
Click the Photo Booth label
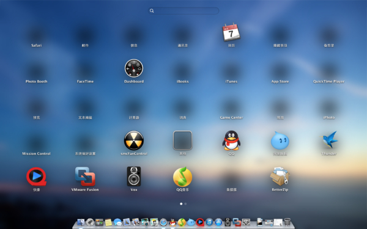36,81
